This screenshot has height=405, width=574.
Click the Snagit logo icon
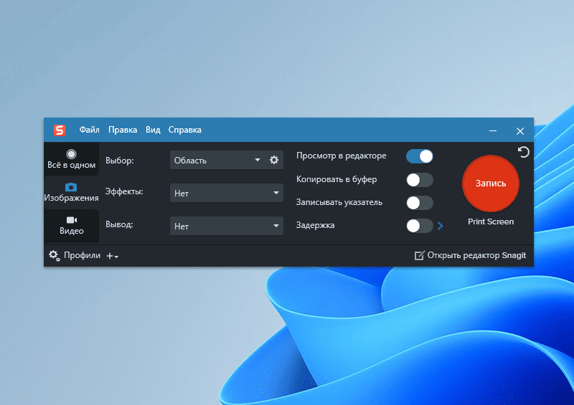[60, 130]
